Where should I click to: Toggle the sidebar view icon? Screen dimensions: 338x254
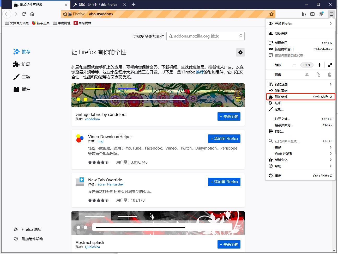coord(312,14)
